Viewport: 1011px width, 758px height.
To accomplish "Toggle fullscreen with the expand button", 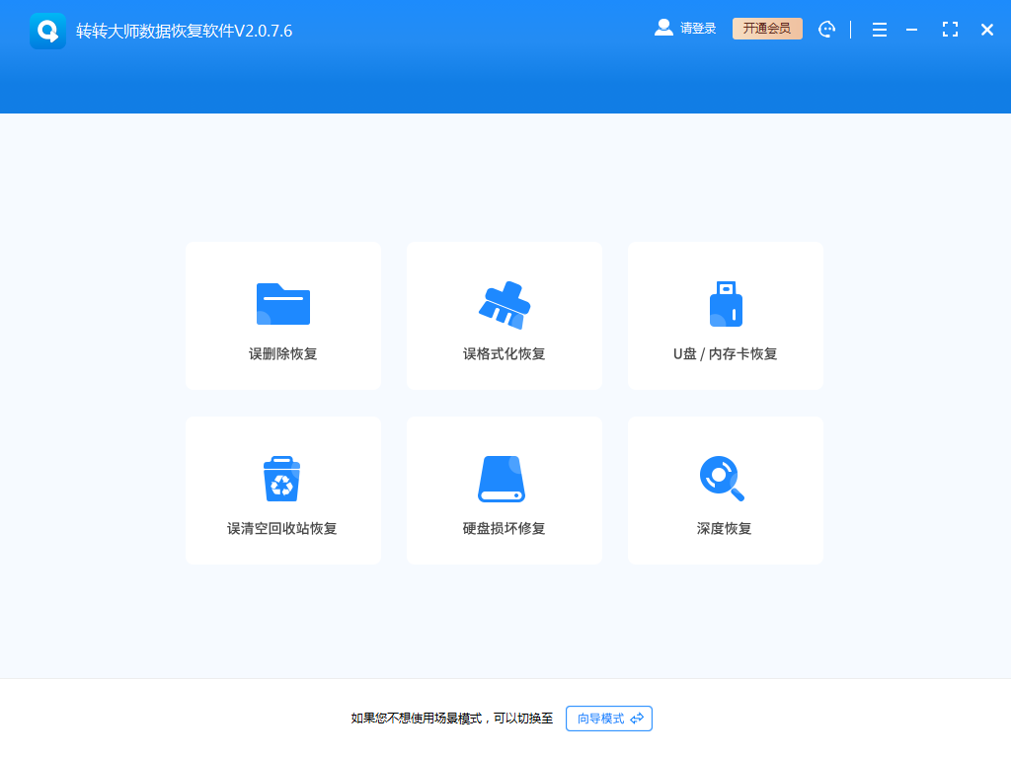I will (x=950, y=30).
